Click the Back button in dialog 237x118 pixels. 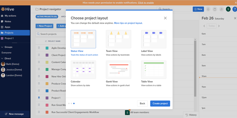pyautogui.click(x=142, y=103)
